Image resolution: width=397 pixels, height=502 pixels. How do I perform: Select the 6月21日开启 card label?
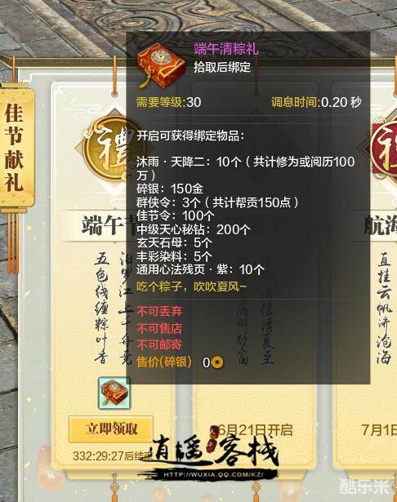tap(256, 430)
